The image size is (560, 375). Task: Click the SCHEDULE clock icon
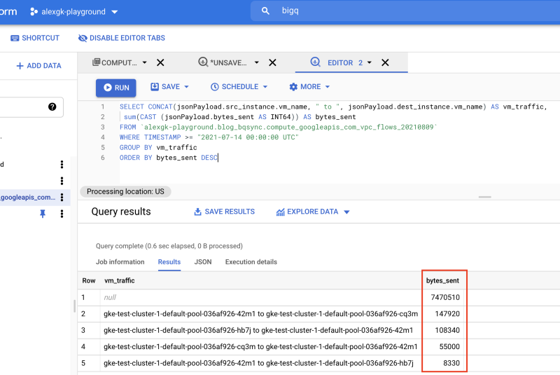click(x=214, y=87)
